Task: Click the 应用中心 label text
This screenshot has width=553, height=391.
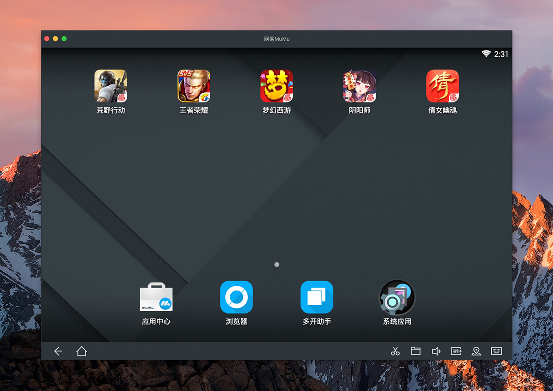Action: click(156, 321)
